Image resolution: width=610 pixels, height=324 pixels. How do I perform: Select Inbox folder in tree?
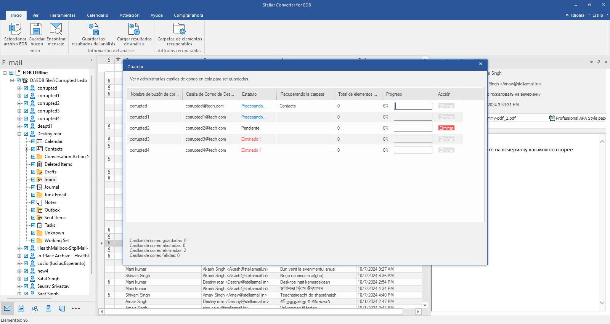pyautogui.click(x=50, y=180)
